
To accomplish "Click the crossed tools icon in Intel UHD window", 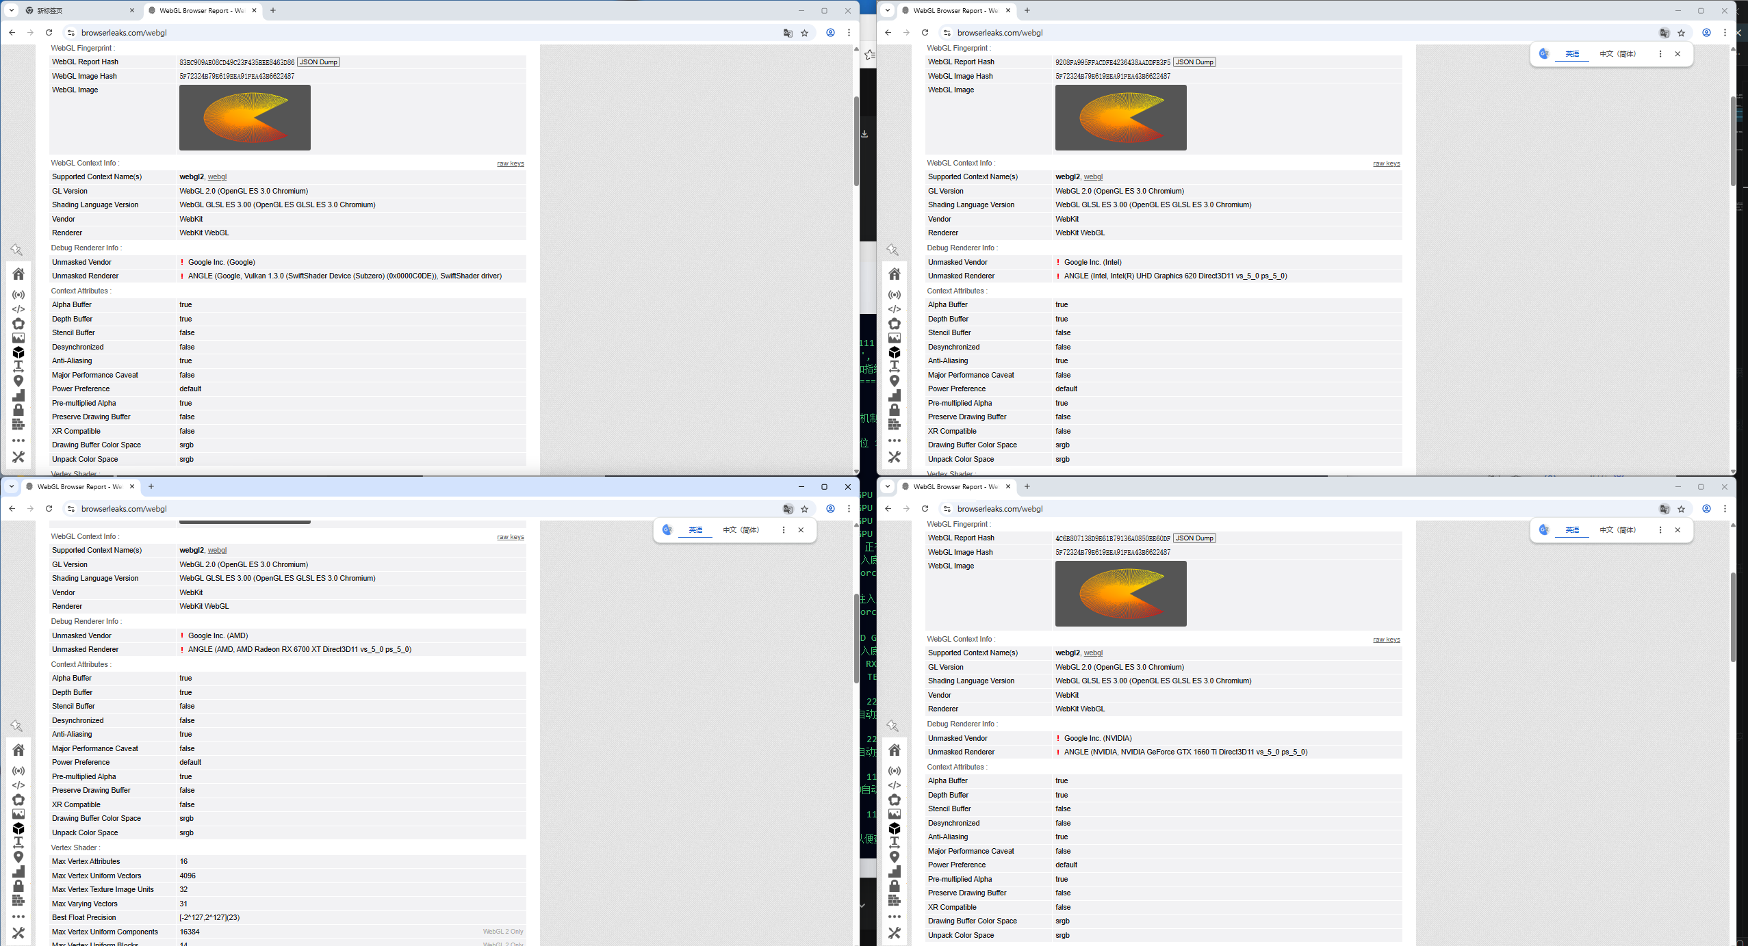I will point(895,456).
